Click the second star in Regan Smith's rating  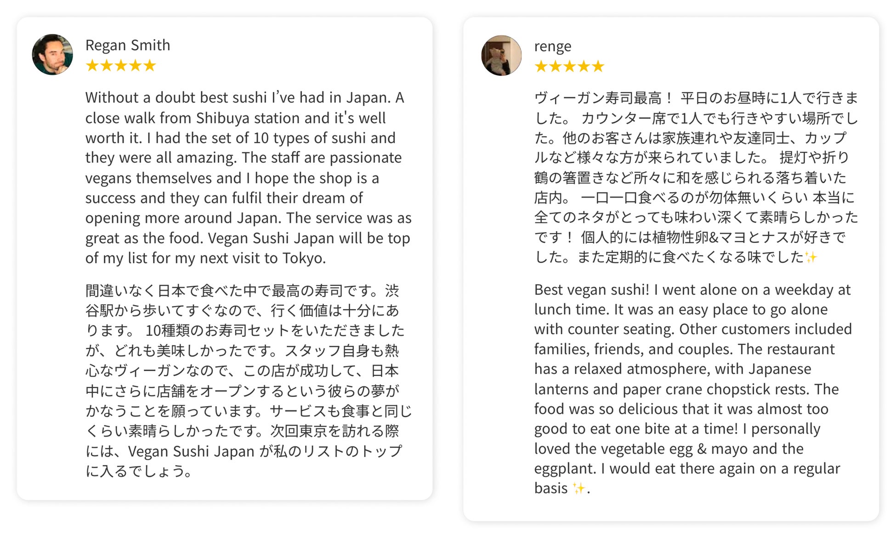[107, 66]
